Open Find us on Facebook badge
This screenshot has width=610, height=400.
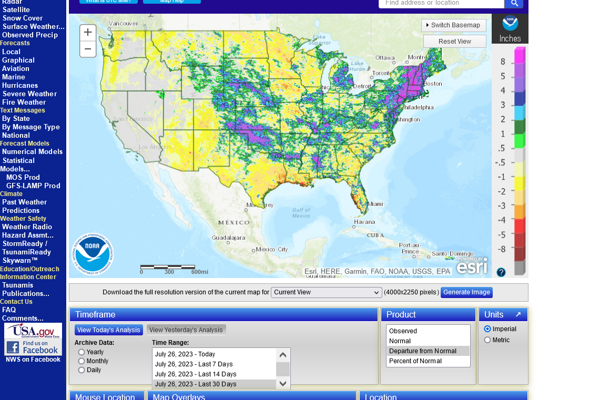[x=33, y=347]
